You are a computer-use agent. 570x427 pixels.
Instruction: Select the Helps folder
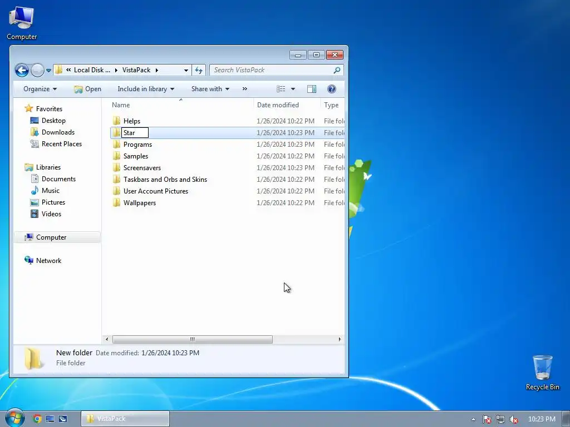click(131, 121)
